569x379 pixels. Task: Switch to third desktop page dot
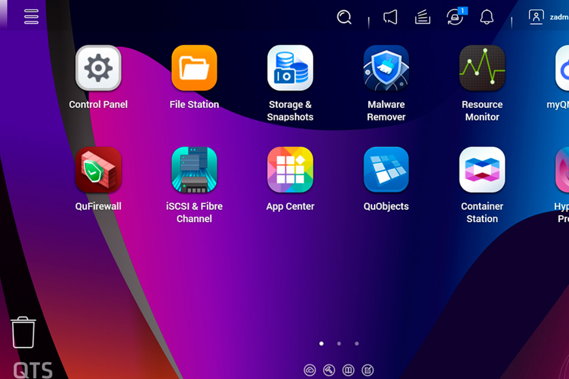tap(357, 343)
